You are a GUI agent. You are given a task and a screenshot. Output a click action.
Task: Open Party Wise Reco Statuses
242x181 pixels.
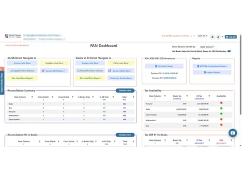pos(90,71)
